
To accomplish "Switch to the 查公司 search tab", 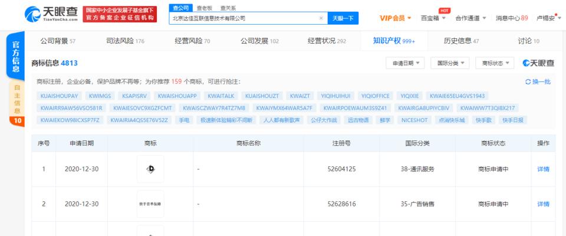I will click(180, 8).
